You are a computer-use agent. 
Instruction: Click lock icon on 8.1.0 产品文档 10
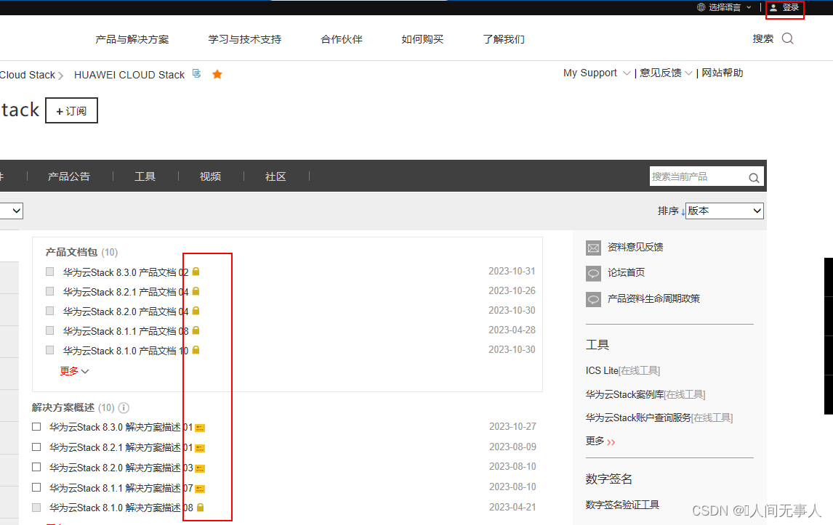coord(196,350)
